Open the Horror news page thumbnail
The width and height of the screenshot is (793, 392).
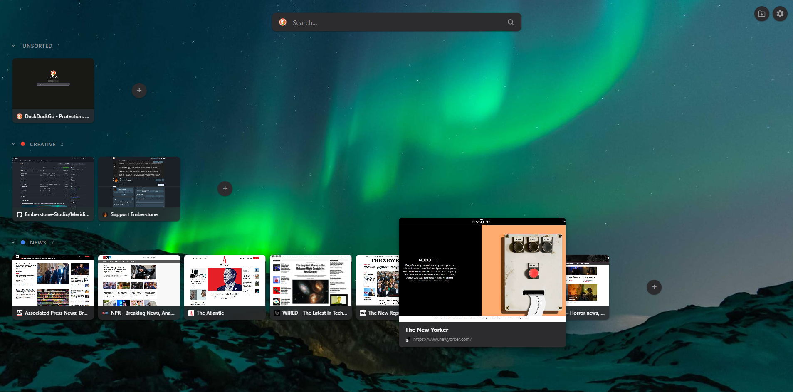click(x=587, y=281)
